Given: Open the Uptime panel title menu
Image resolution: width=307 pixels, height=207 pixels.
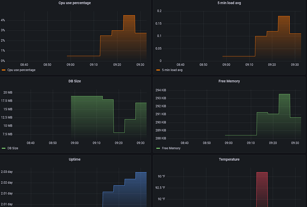Looking at the screenshot, I should (x=74, y=159).
